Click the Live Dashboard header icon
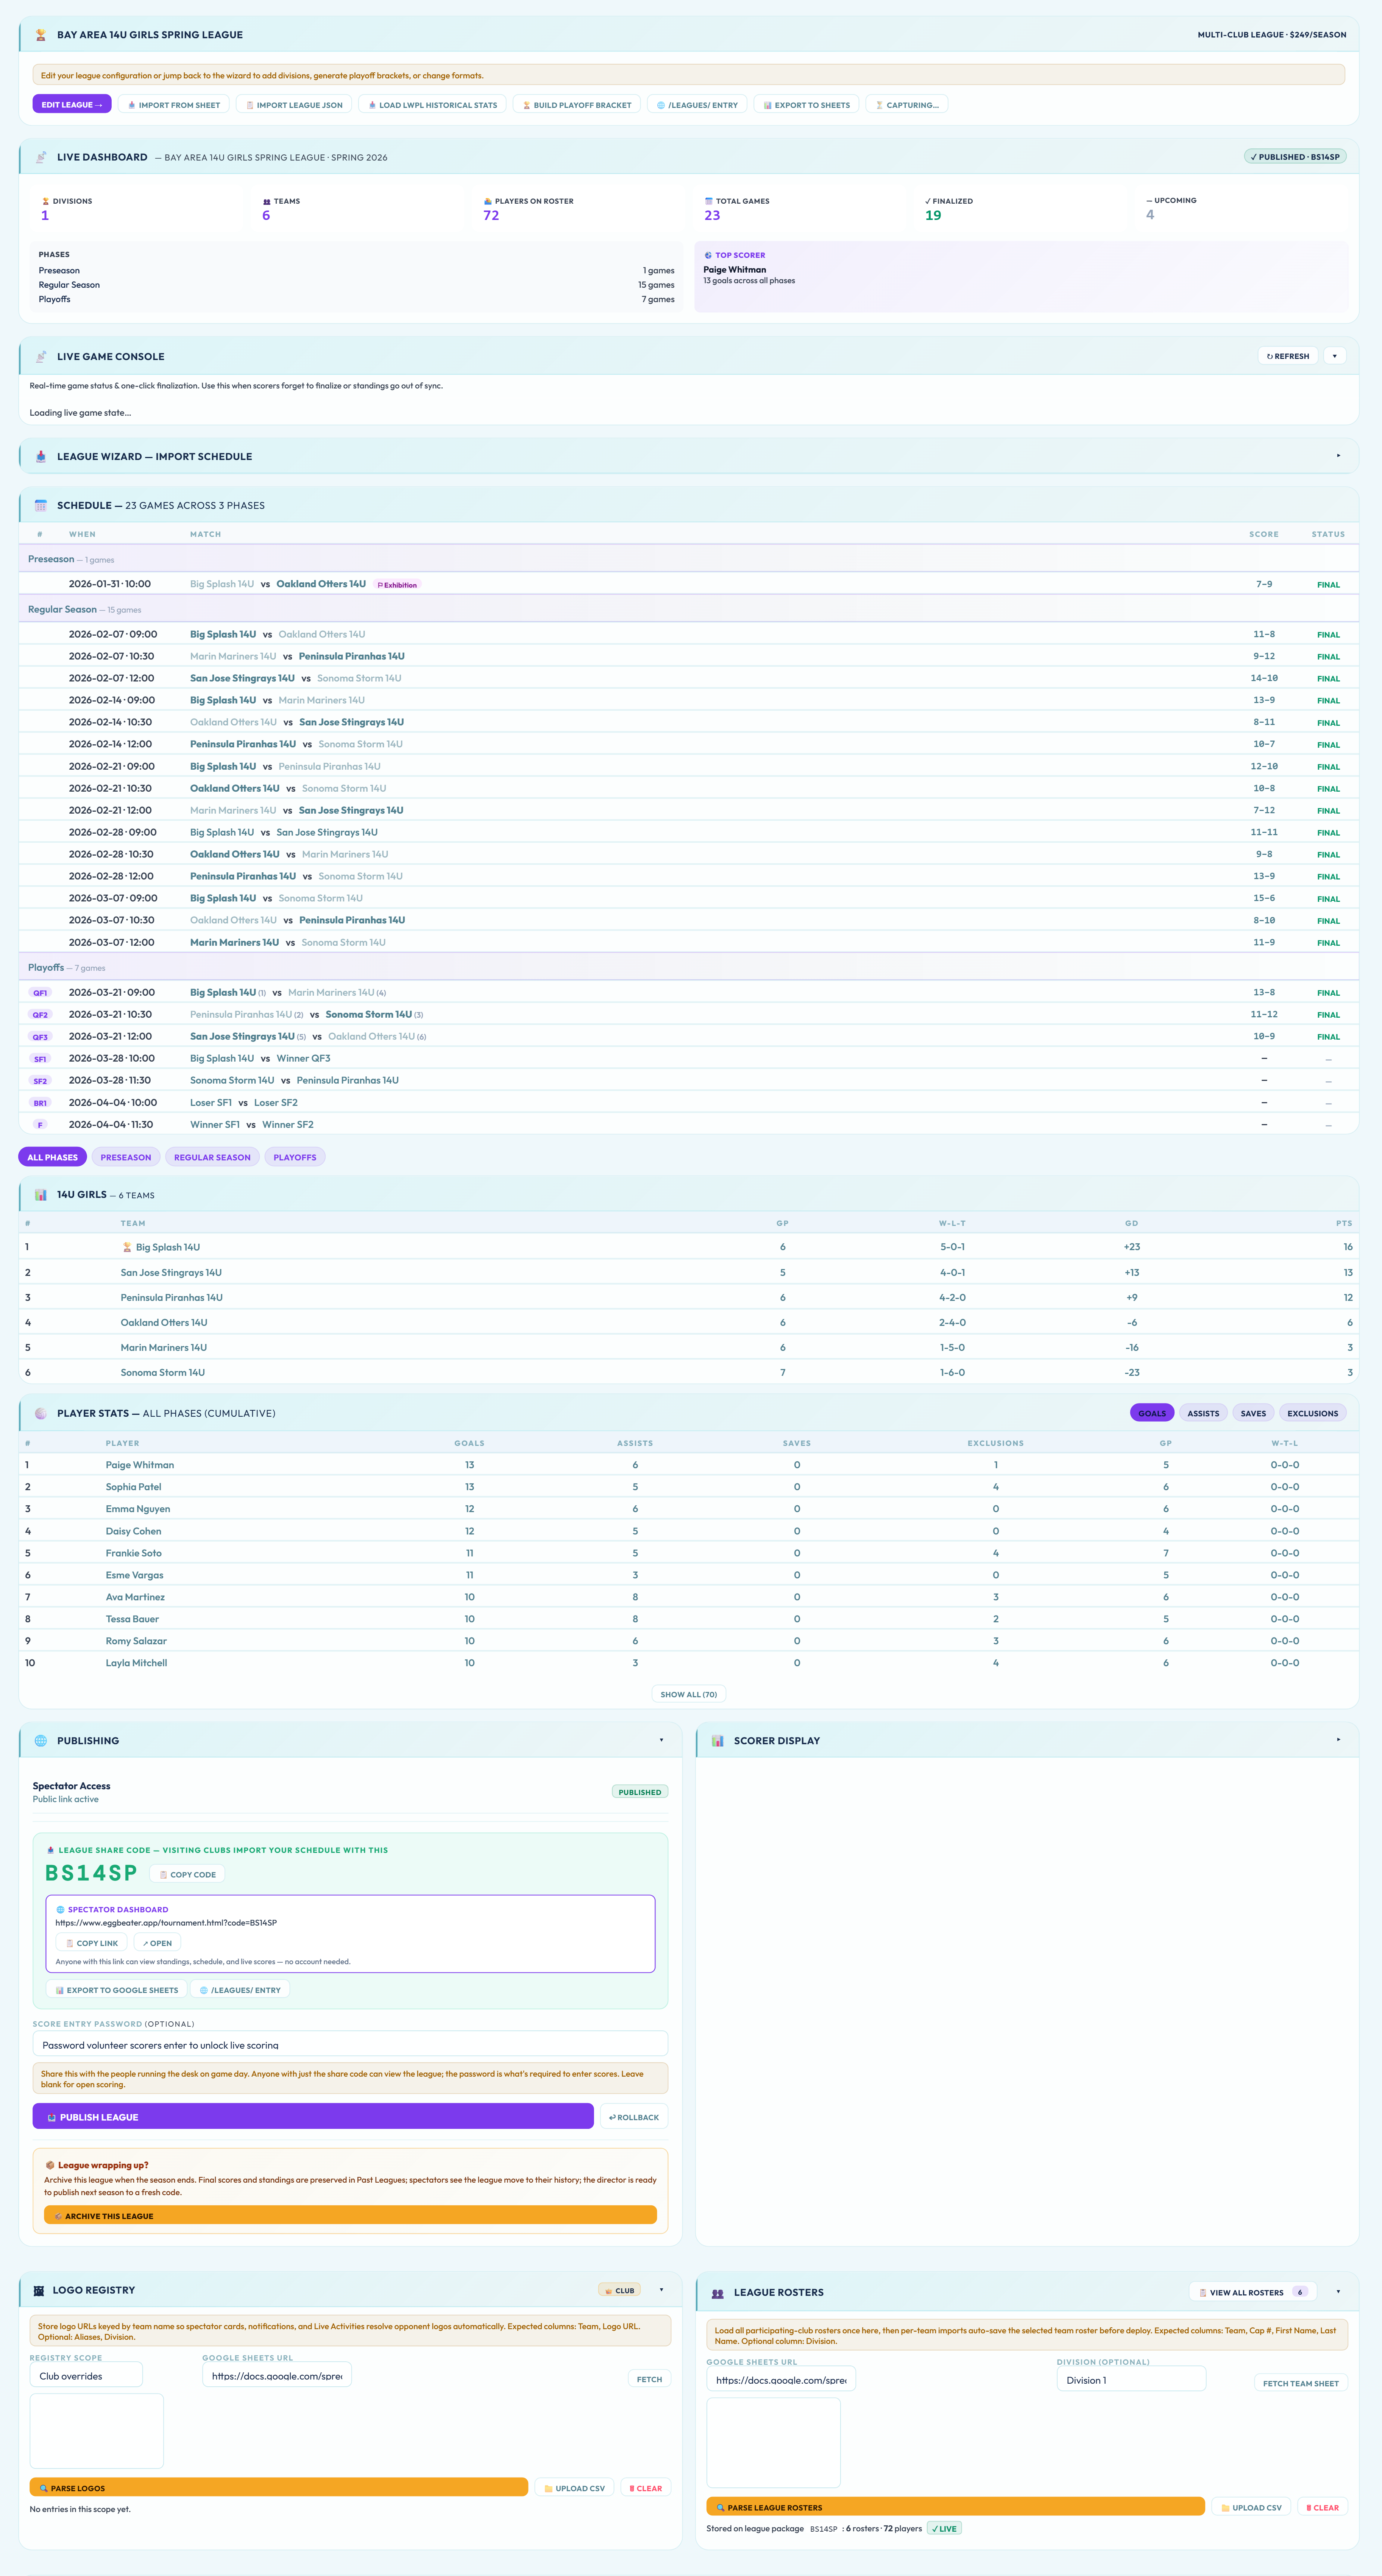 [41, 157]
